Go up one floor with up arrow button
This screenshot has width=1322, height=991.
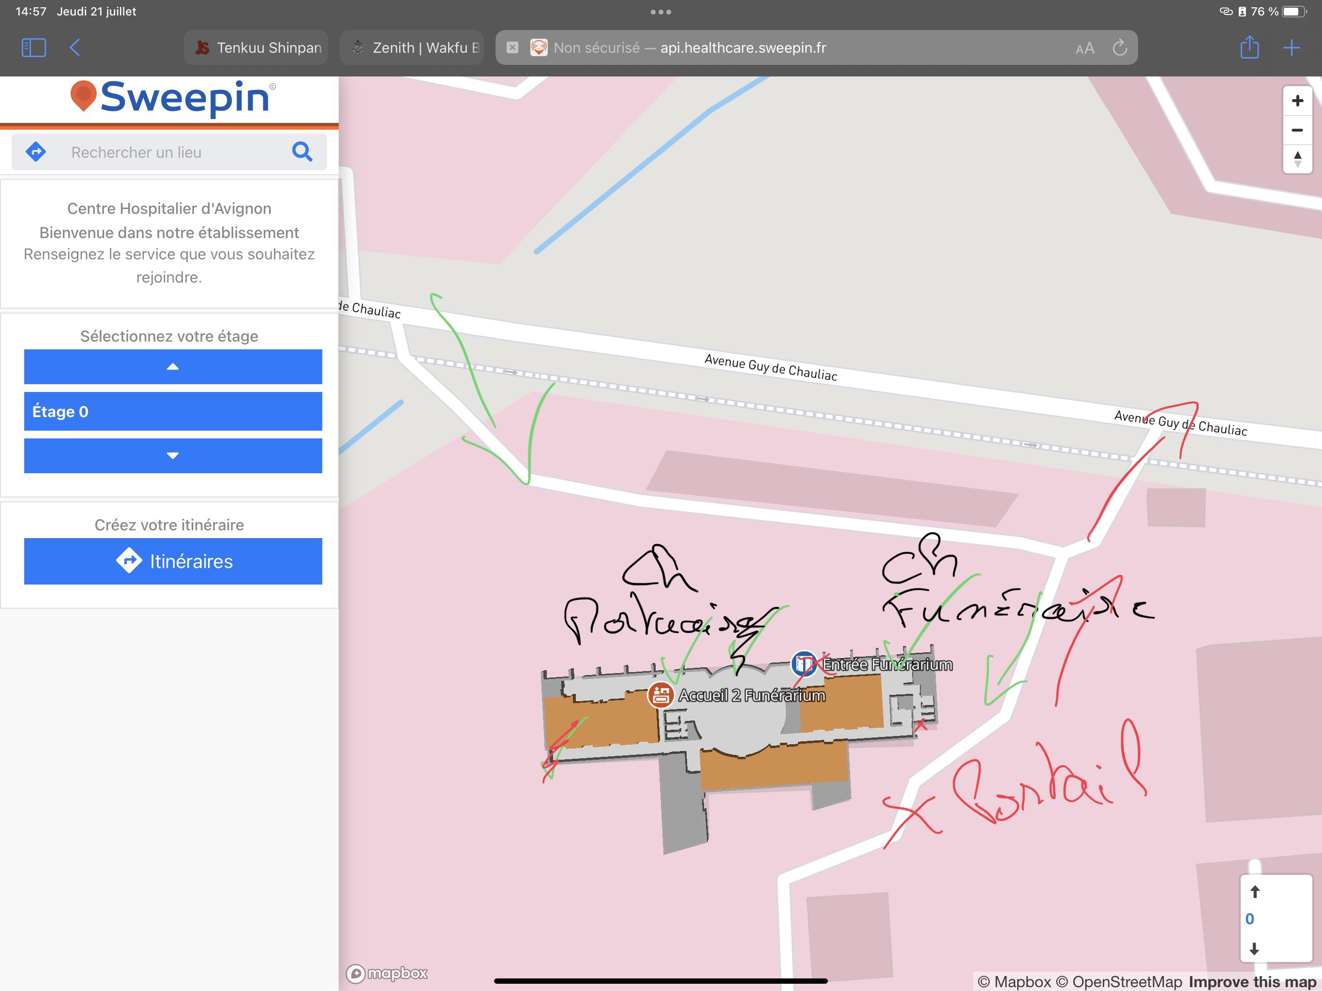pyautogui.click(x=173, y=366)
